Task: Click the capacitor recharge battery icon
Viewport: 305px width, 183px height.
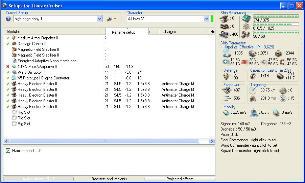Action: (x=280, y=76)
